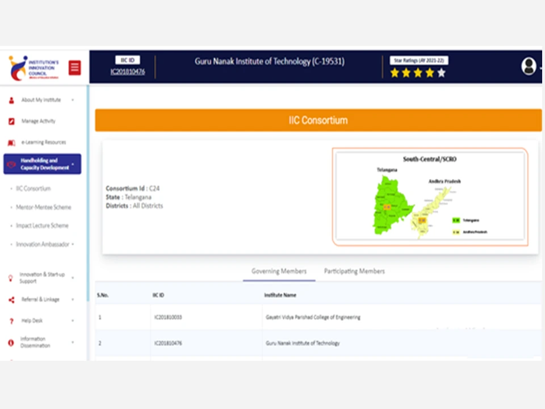Expand the Information Dissemination arrow
The height and width of the screenshot is (409, 545).
pos(73,342)
